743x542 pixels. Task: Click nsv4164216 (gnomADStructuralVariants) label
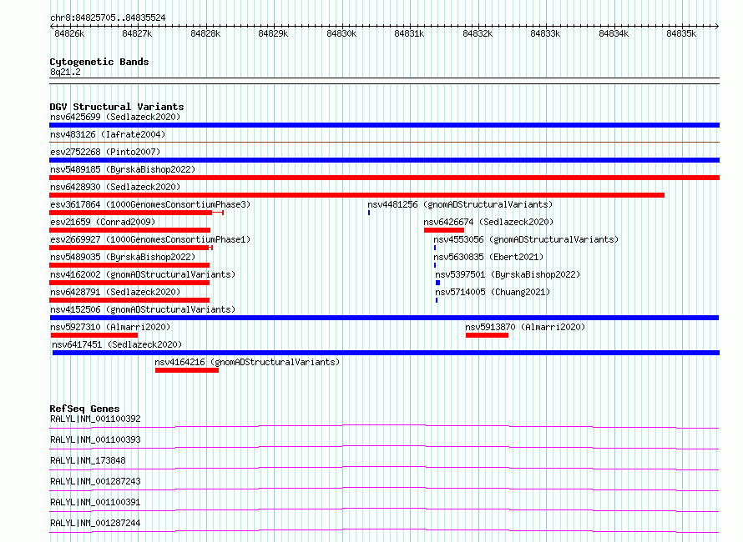pos(247,362)
